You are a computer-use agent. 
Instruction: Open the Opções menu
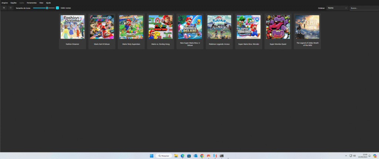[14, 3]
